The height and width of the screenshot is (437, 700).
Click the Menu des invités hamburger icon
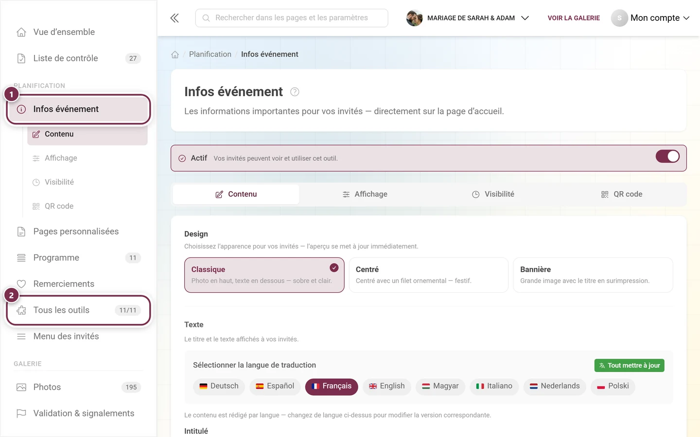point(21,336)
